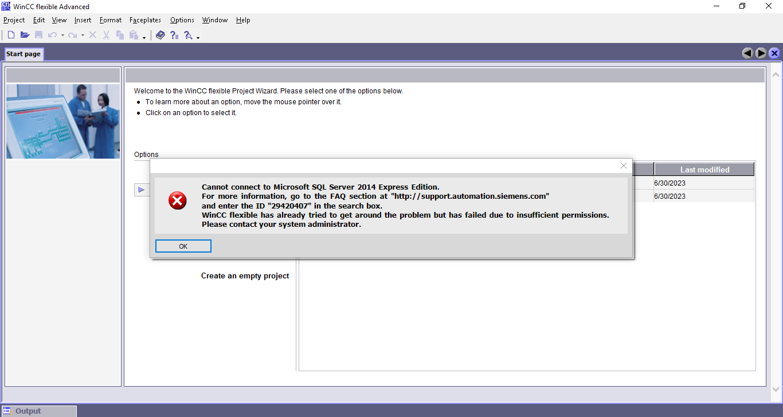783x417 pixels.
Task: Click the Redo arrow icon
Action: [x=72, y=35]
